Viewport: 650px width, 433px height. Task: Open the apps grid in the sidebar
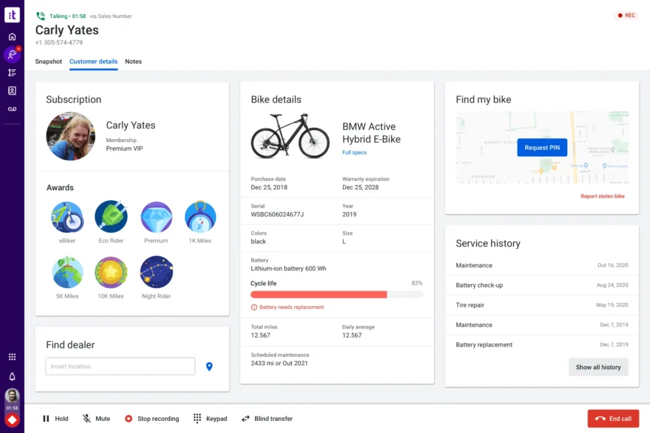(12, 355)
